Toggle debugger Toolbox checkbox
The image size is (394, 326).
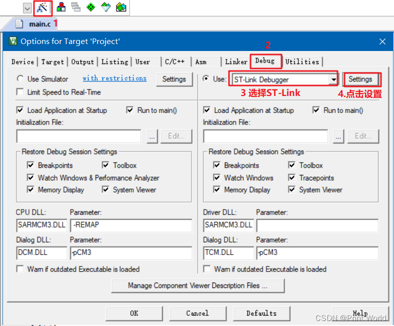pos(291,165)
